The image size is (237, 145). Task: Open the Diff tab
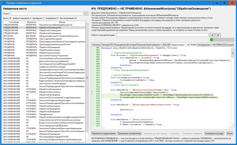(224, 45)
